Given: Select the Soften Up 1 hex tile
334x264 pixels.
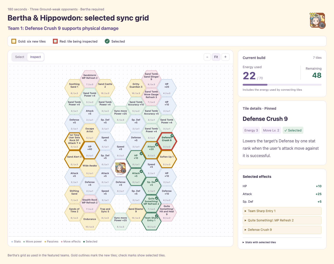Looking at the screenshot, I should point(167,159).
